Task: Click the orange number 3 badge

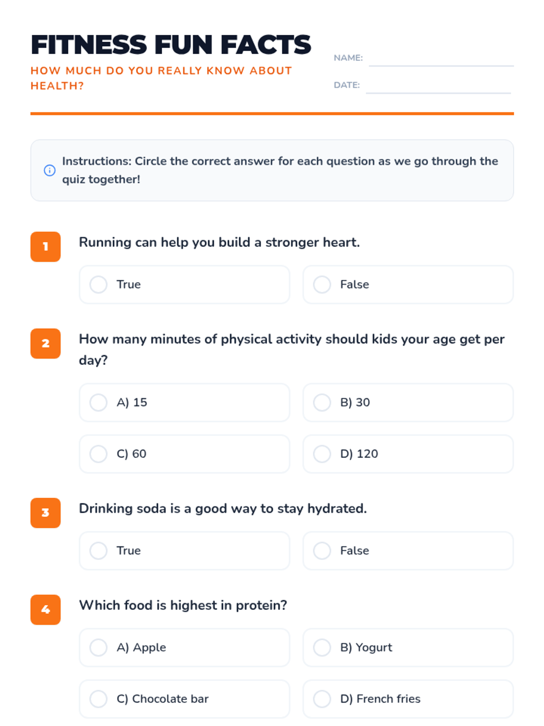Action: pyautogui.click(x=45, y=513)
